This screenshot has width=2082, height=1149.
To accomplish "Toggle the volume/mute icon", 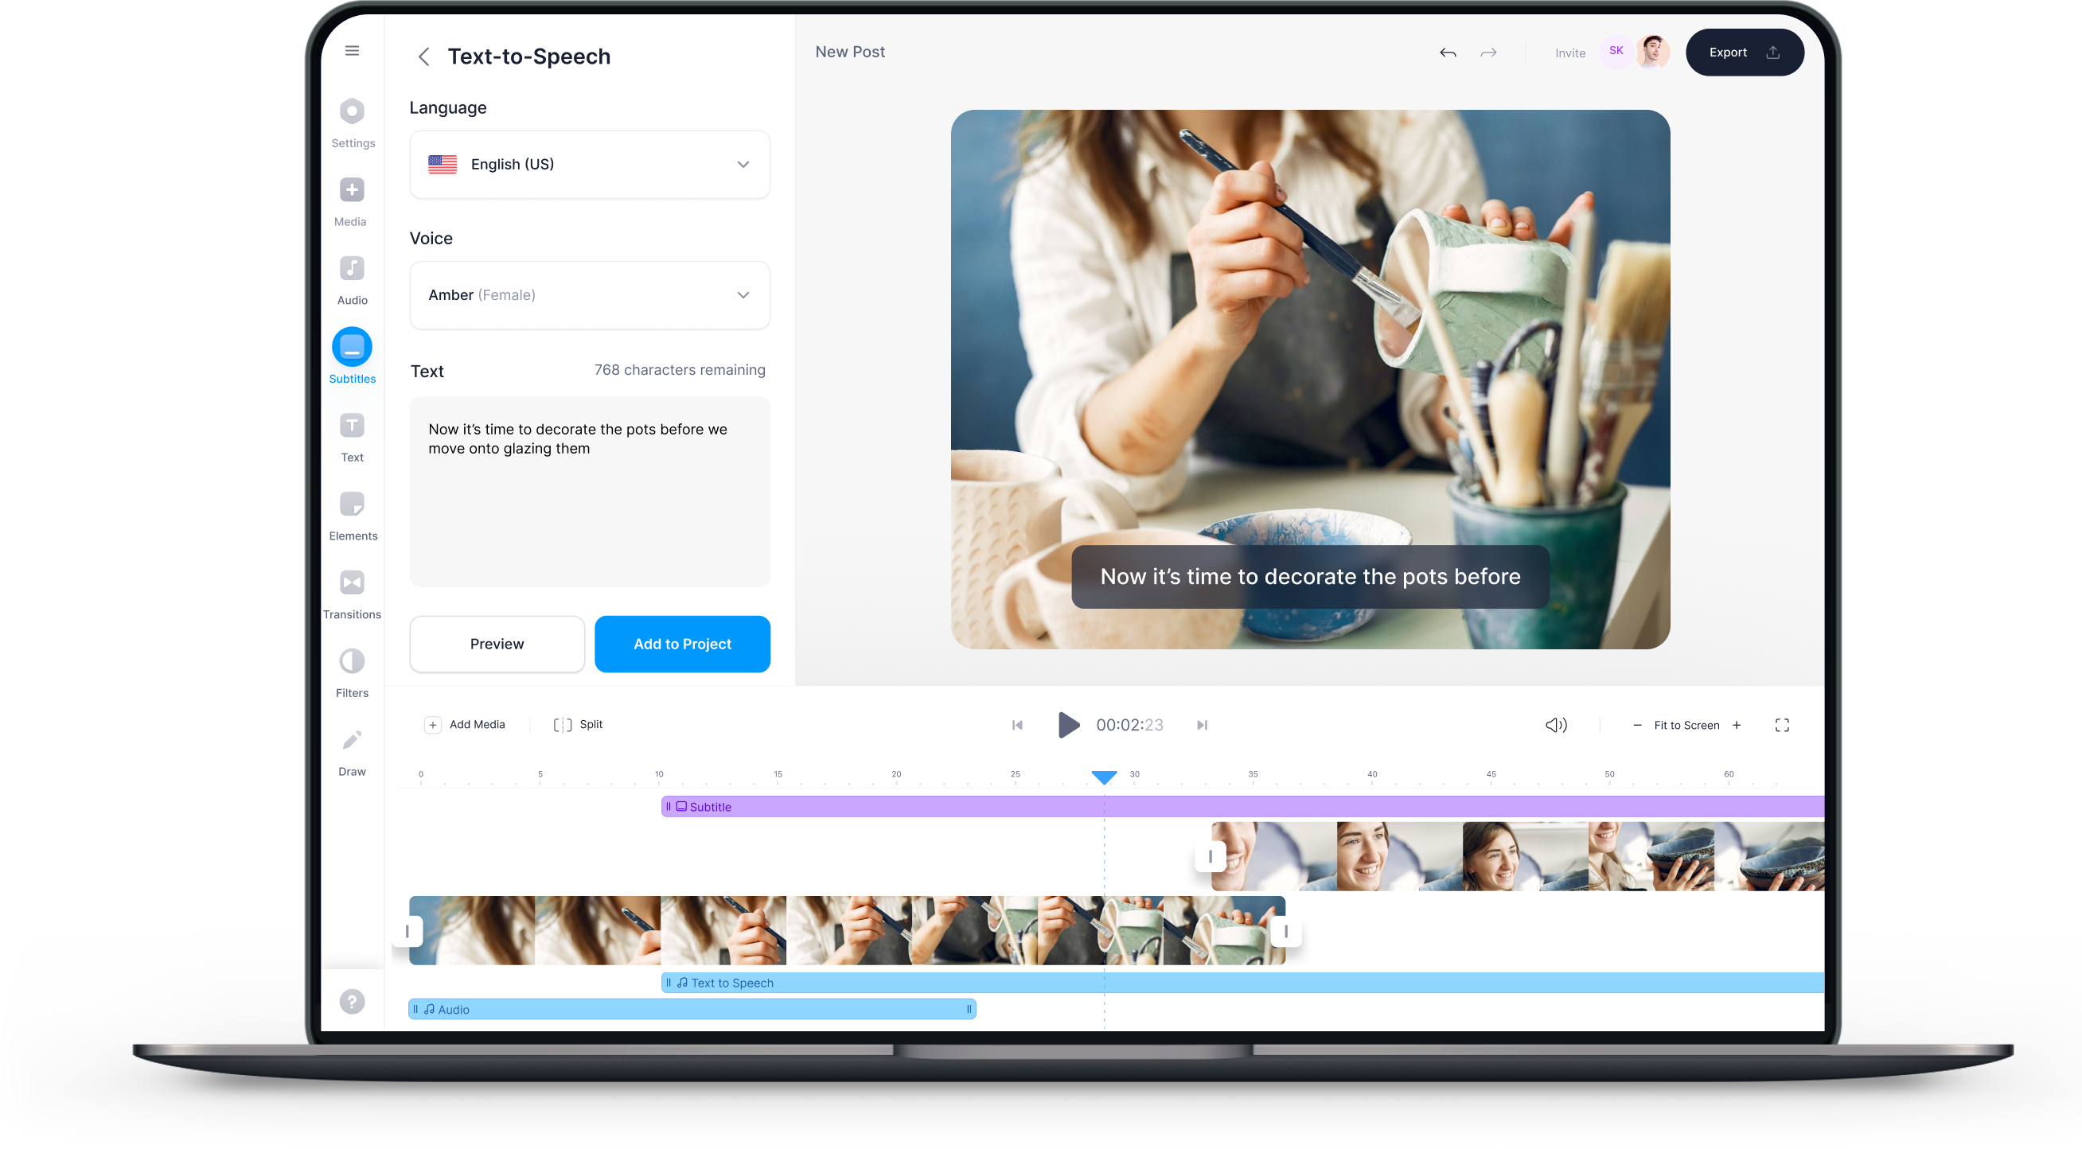I will tap(1555, 725).
